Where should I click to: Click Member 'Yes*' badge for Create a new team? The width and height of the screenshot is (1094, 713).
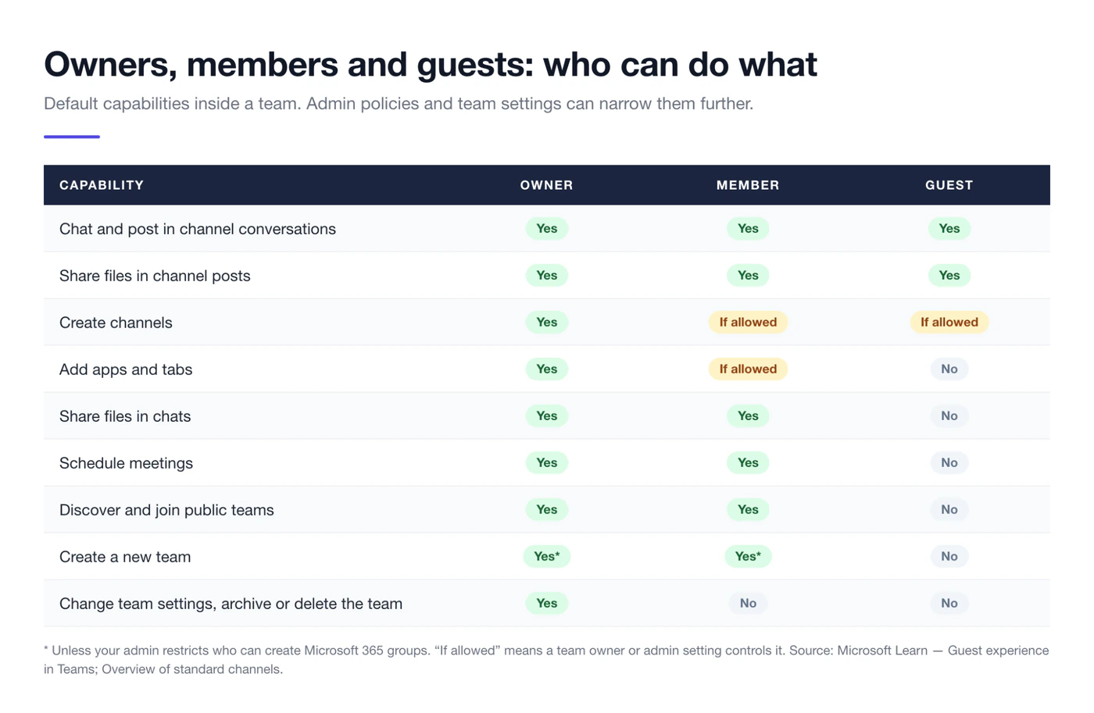coord(748,556)
